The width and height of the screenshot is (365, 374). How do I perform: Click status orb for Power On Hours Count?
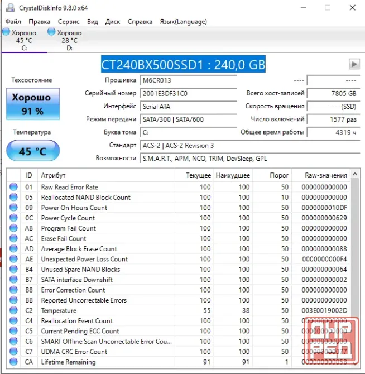[13, 207]
